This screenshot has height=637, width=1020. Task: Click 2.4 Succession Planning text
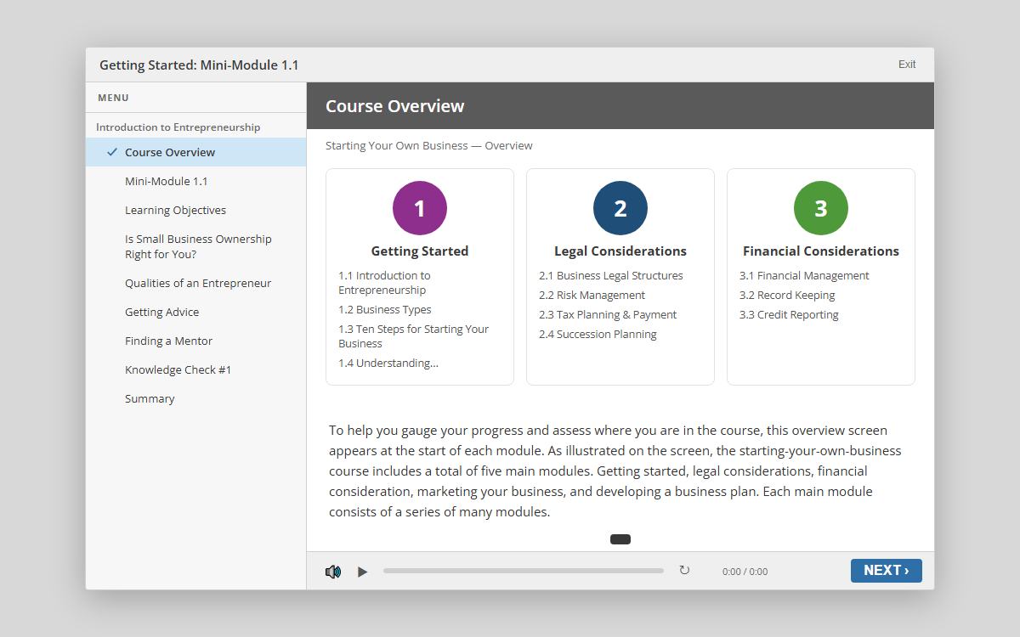pyautogui.click(x=598, y=334)
